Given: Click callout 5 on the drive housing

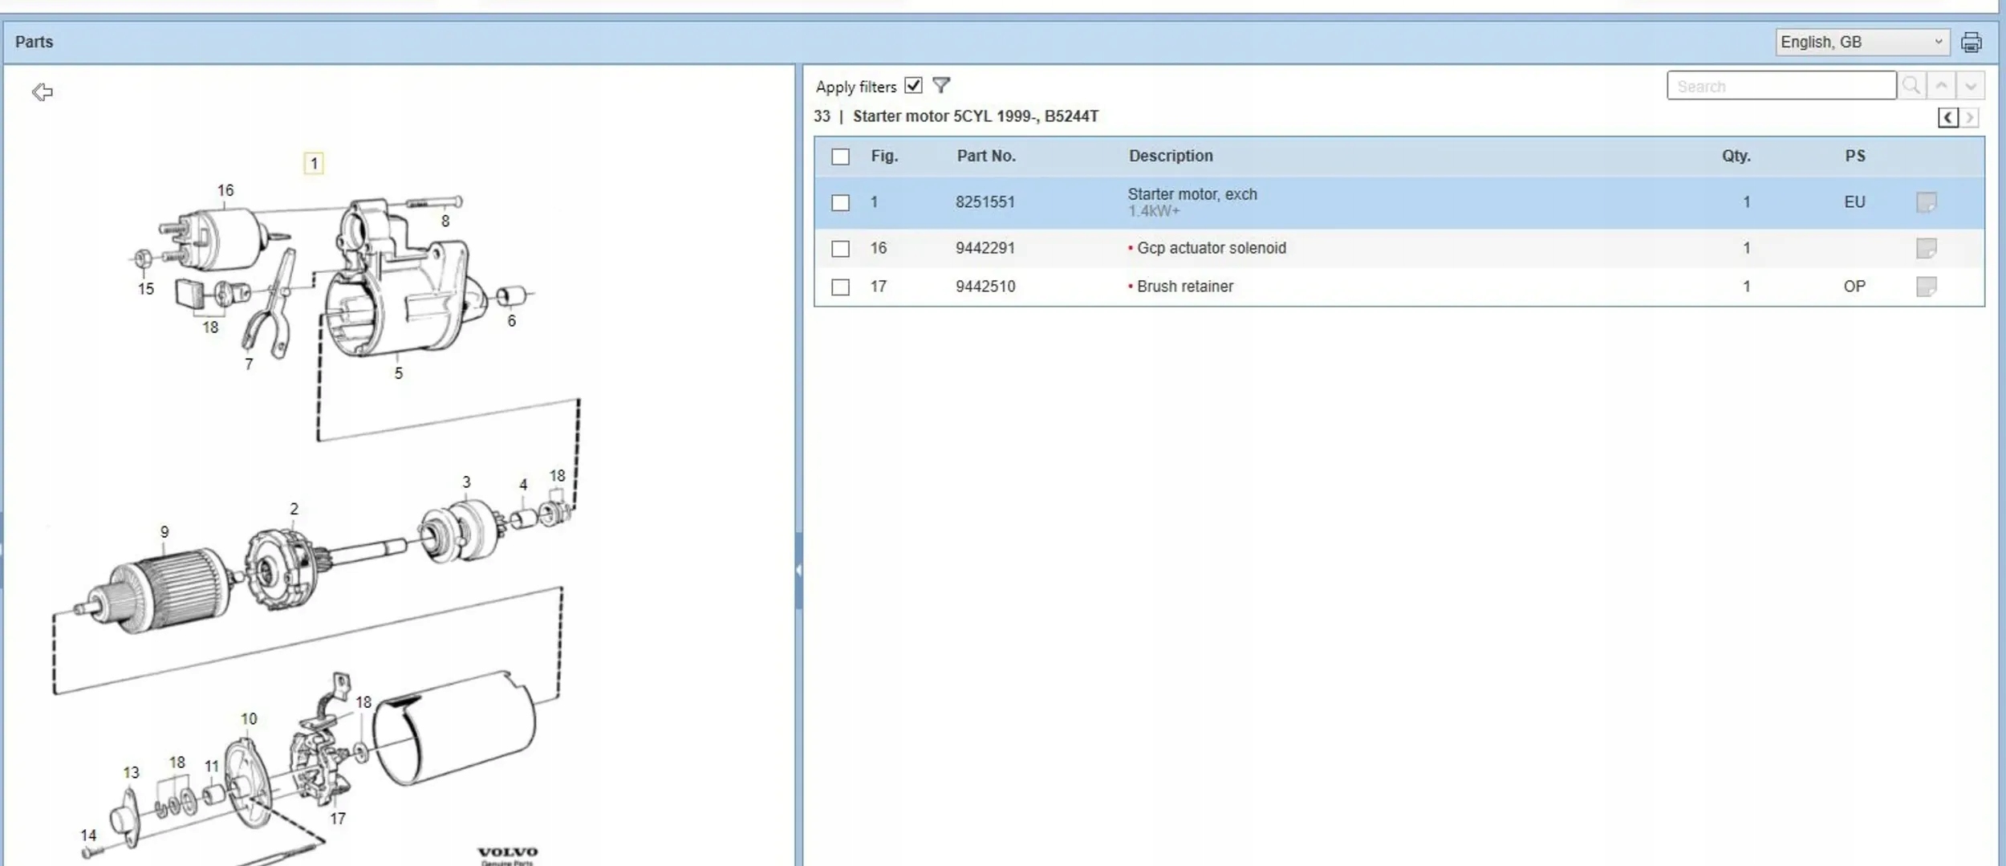Looking at the screenshot, I should 398,373.
